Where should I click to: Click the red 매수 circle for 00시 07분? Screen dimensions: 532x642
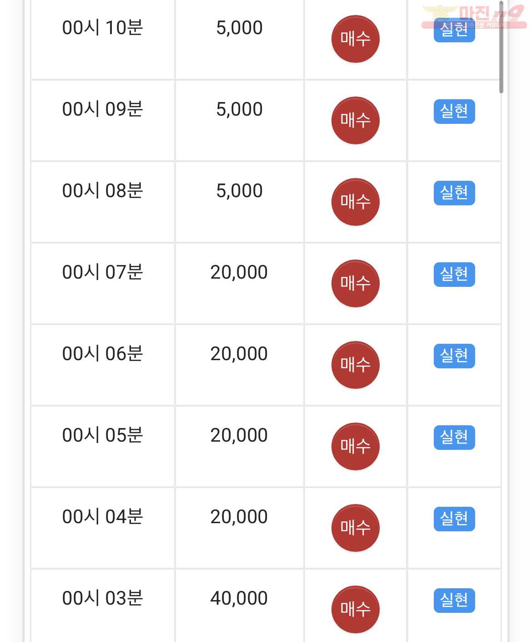pos(355,284)
